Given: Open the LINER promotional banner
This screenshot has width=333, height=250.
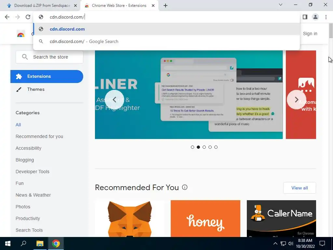Looking at the screenshot, I should pyautogui.click(x=189, y=95).
